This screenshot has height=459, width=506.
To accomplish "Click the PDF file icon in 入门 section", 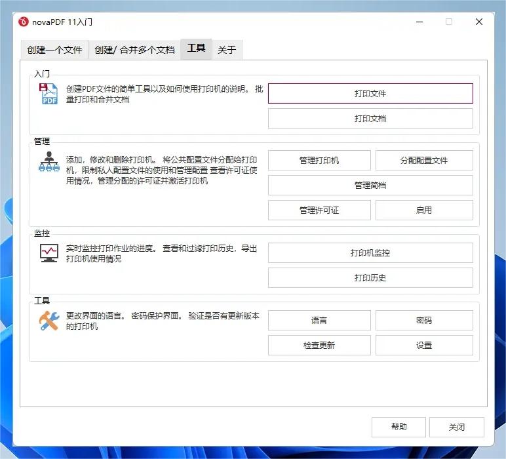I will tap(49, 94).
